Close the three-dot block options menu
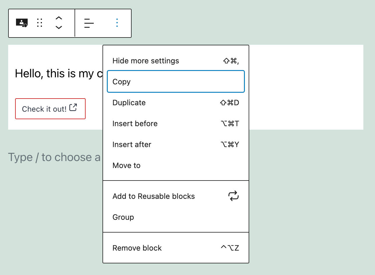Image resolution: width=375 pixels, height=275 pixels. tap(117, 23)
